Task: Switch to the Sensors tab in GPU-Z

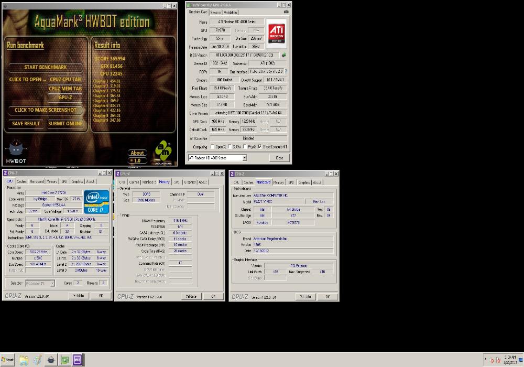Action: tap(215, 13)
